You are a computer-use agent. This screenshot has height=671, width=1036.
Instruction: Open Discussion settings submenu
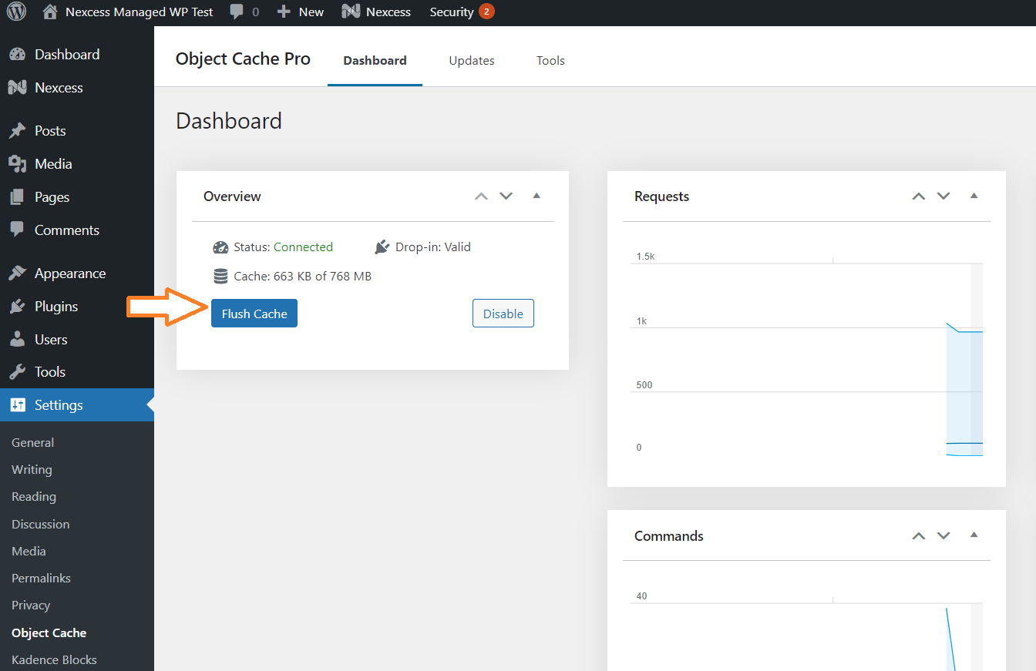tap(40, 524)
